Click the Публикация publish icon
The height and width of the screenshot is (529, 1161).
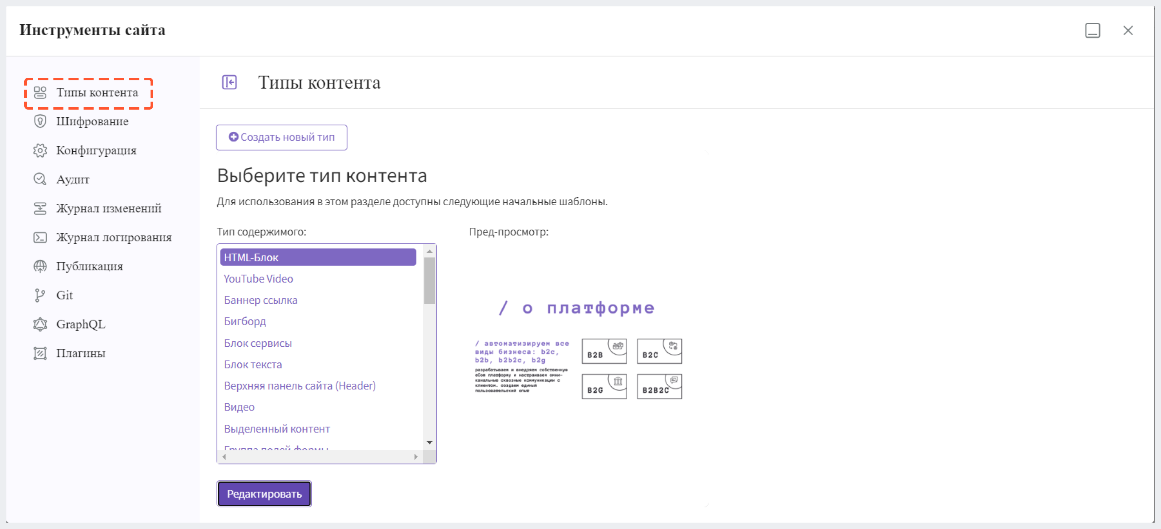pos(41,266)
